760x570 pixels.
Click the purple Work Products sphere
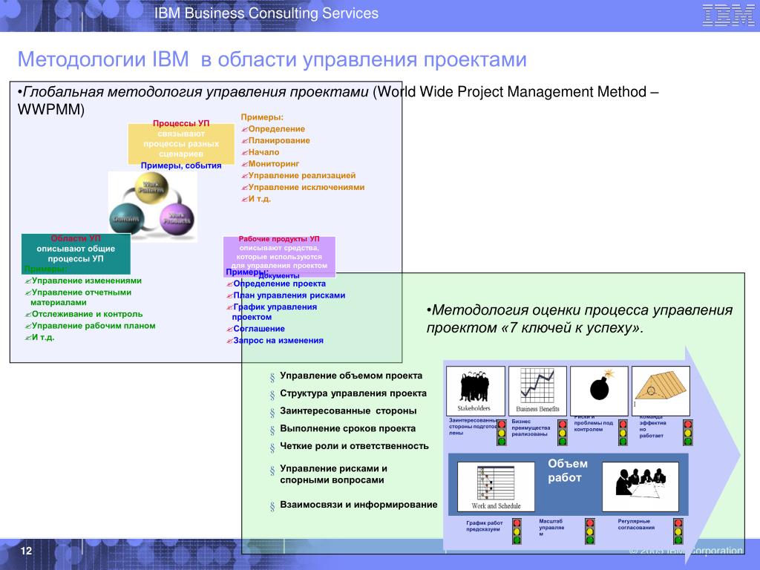(176, 220)
